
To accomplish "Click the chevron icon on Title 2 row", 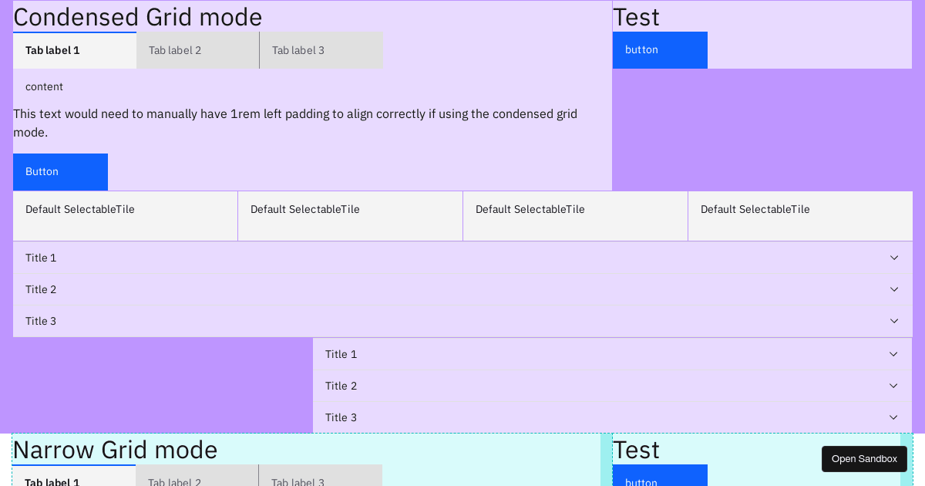I will (894, 289).
